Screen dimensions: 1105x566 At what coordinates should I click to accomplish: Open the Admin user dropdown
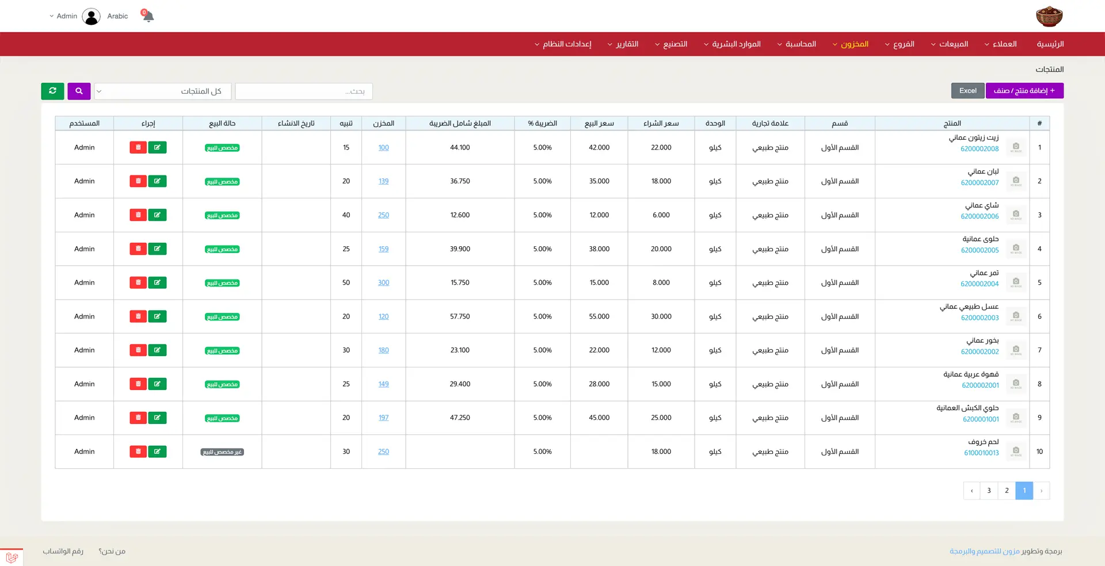pyautogui.click(x=63, y=16)
